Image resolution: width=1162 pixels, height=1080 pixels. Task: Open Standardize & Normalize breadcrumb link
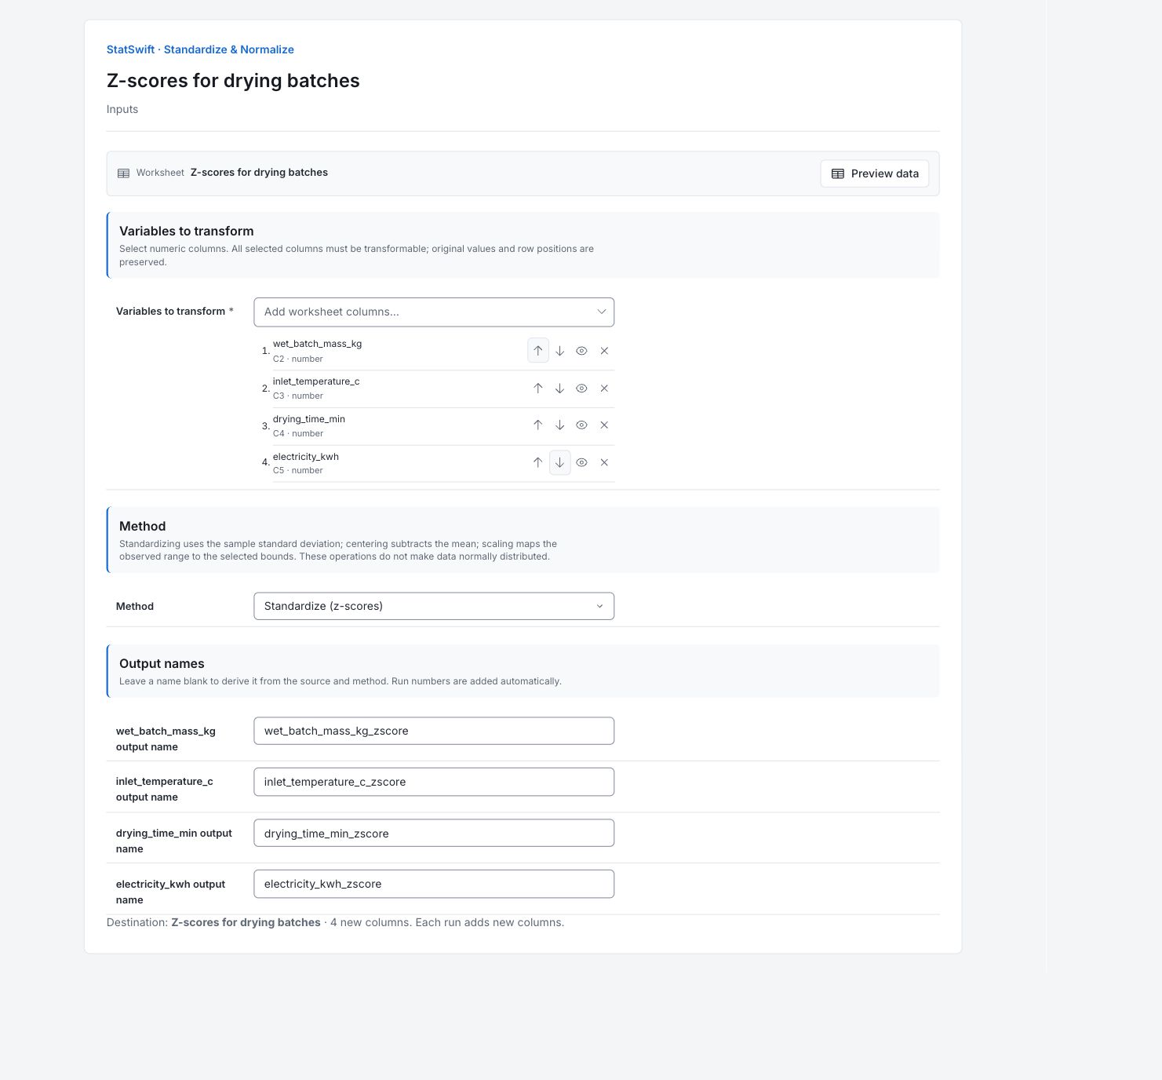[x=229, y=49]
